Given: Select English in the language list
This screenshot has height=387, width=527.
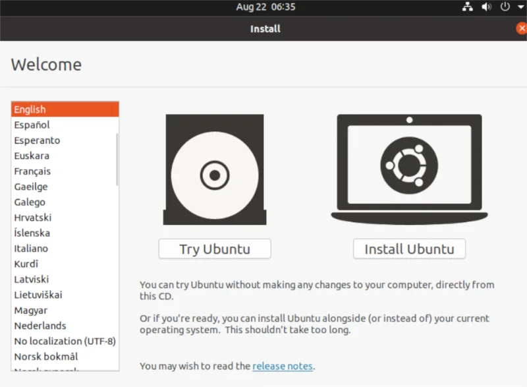Looking at the screenshot, I should tap(65, 109).
